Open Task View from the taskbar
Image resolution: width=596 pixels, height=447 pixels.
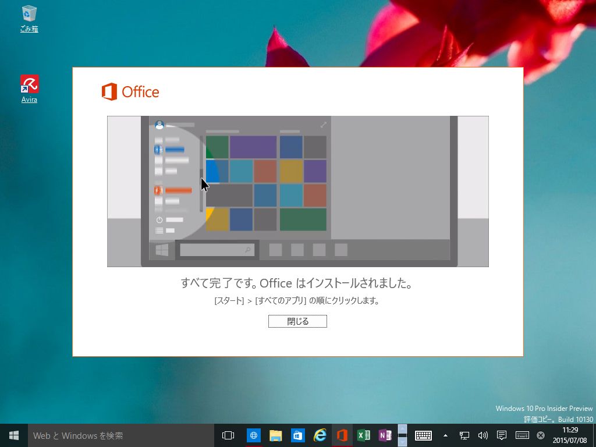228,435
